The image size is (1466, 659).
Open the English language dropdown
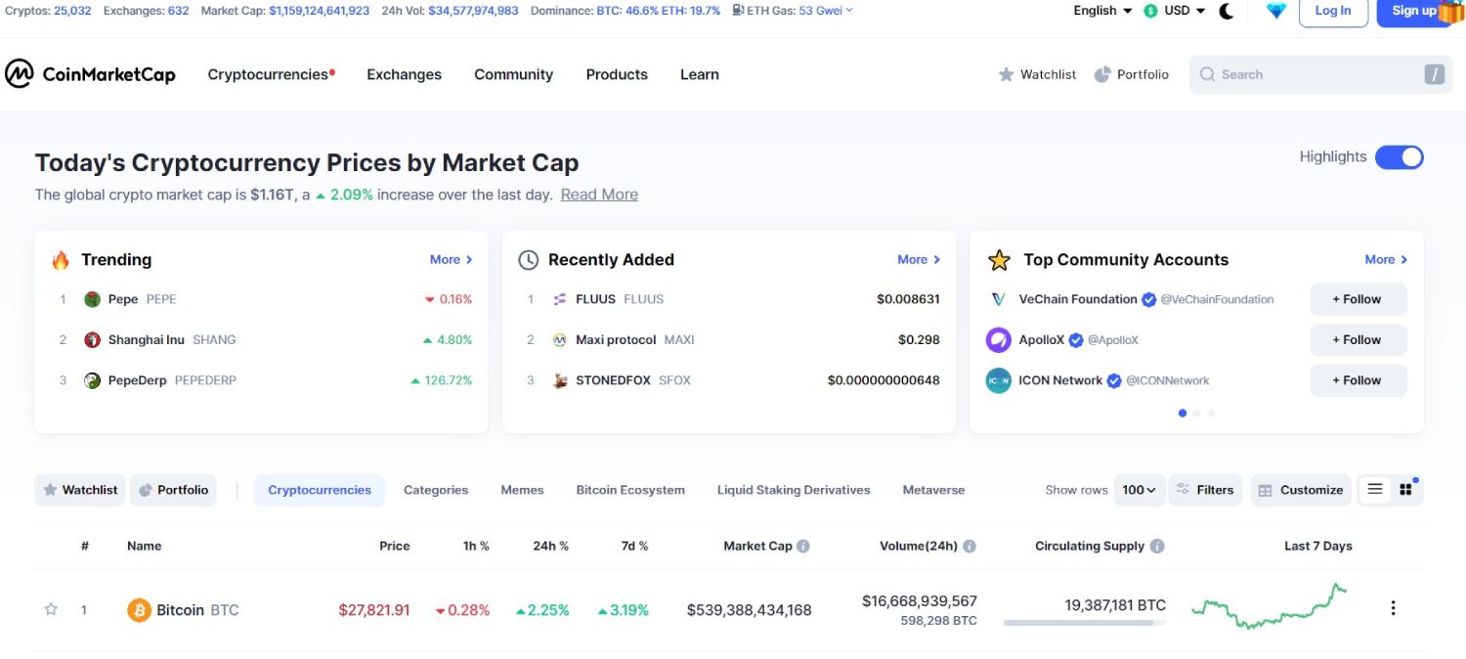(x=1102, y=11)
